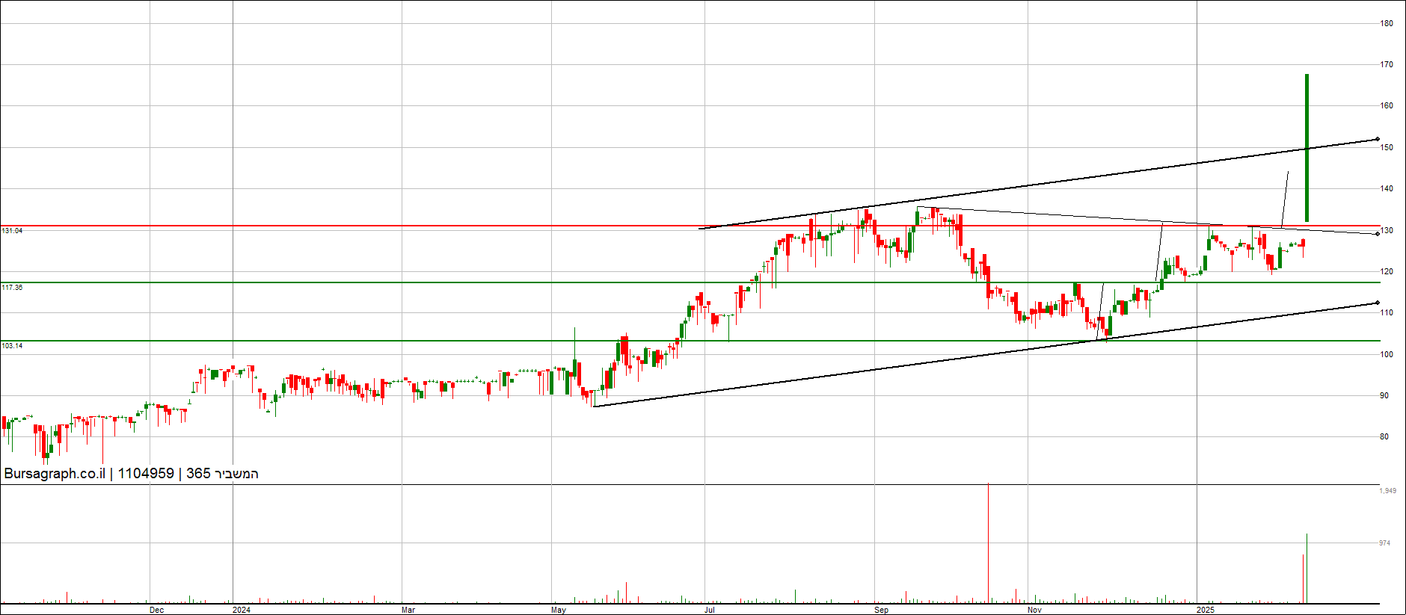Click the 131.04 resistance level label

pyautogui.click(x=12, y=231)
